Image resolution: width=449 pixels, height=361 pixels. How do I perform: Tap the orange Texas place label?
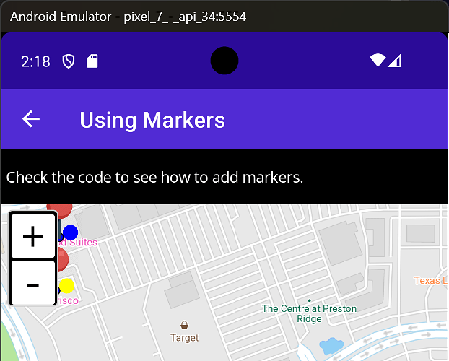pos(430,280)
